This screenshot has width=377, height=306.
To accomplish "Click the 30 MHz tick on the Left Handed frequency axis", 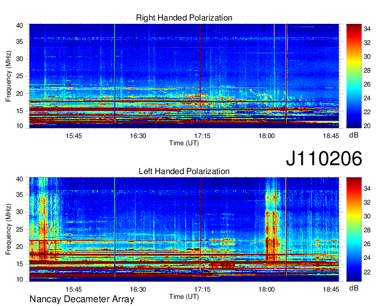I will point(19,212).
